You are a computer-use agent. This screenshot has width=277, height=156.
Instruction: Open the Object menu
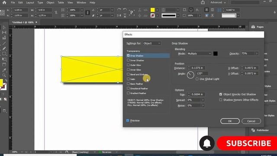click(x=50, y=3)
